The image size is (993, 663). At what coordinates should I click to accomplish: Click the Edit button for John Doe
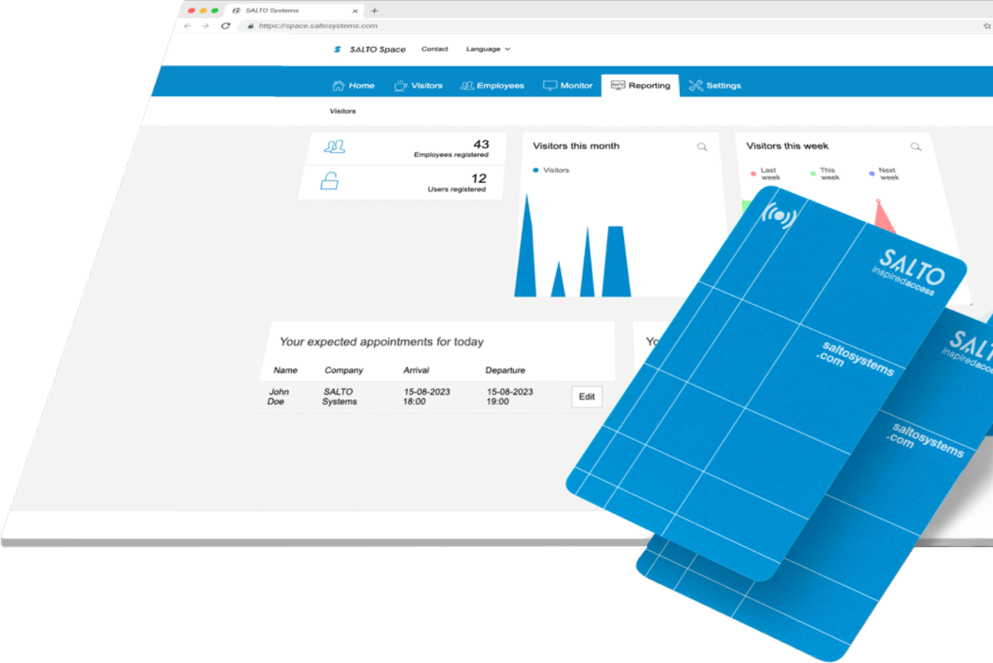pos(587,397)
